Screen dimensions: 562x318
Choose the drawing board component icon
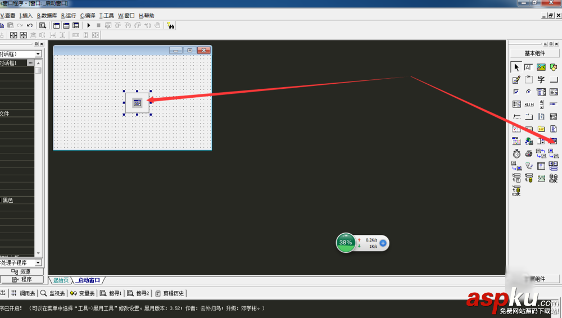(x=516, y=80)
